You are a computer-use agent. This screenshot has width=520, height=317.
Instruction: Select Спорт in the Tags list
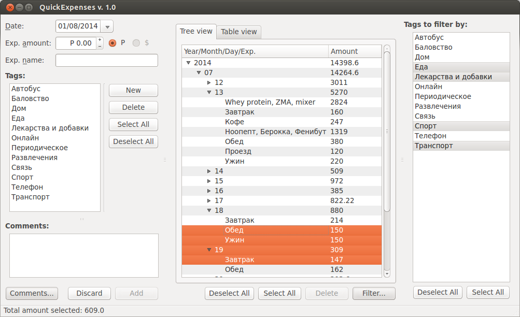55,177
